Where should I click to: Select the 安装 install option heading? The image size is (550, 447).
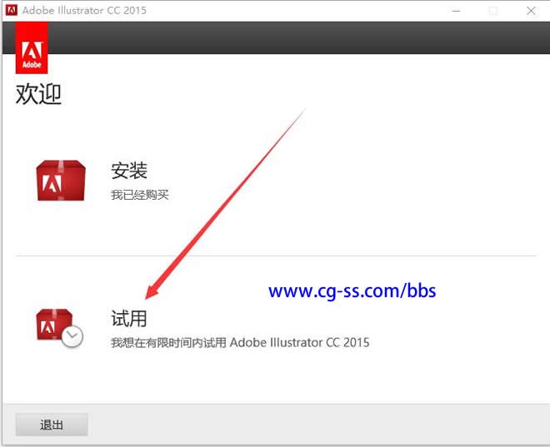pos(129,171)
